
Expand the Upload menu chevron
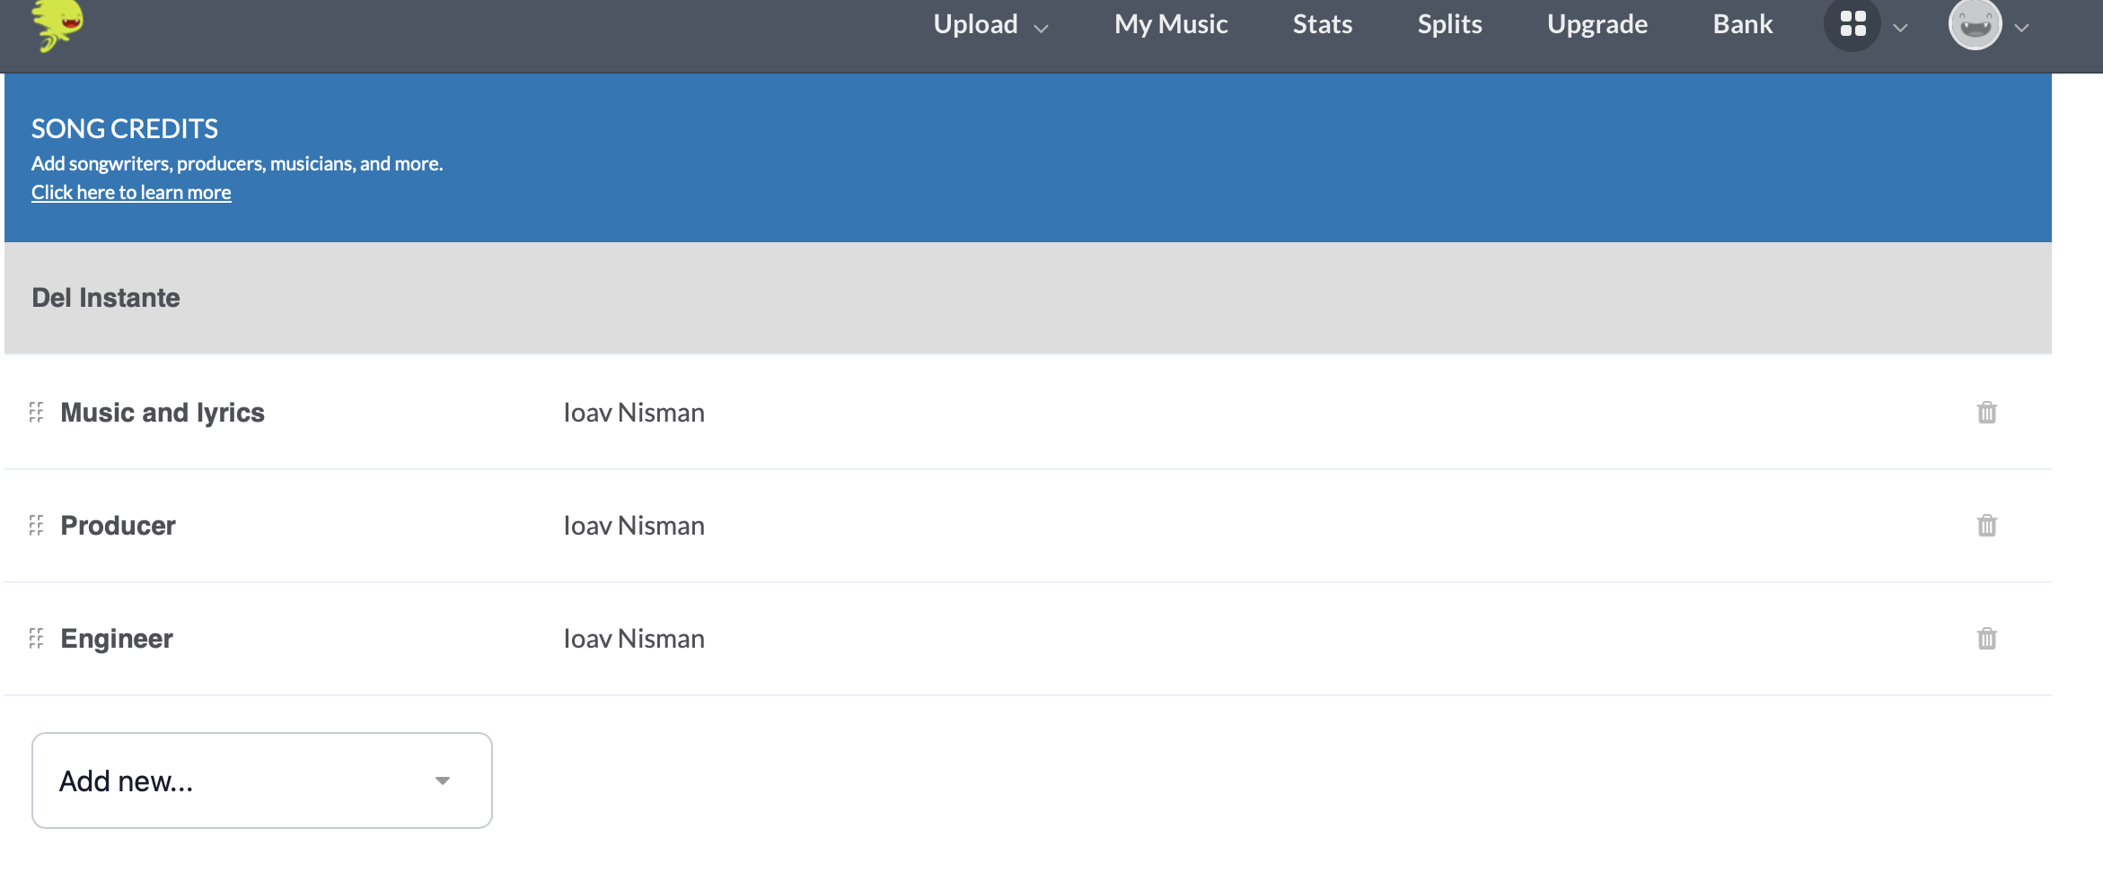point(1042,29)
